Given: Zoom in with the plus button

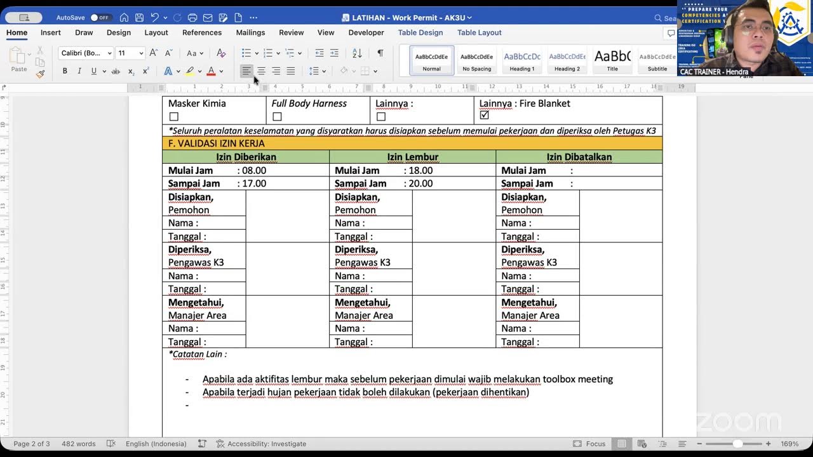Looking at the screenshot, I should pyautogui.click(x=768, y=444).
